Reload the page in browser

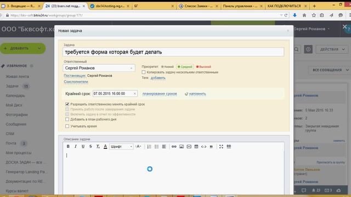pos(286,15)
